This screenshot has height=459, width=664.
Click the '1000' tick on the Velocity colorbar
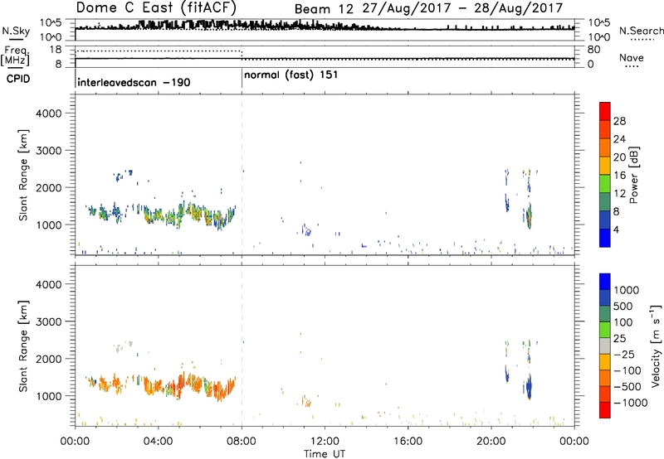point(627,290)
